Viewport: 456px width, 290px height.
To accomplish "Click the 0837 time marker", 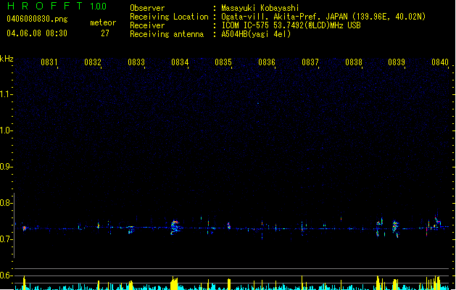I will 310,62.
